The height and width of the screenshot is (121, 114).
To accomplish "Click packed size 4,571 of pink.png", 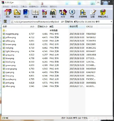I will coord(45,83).
